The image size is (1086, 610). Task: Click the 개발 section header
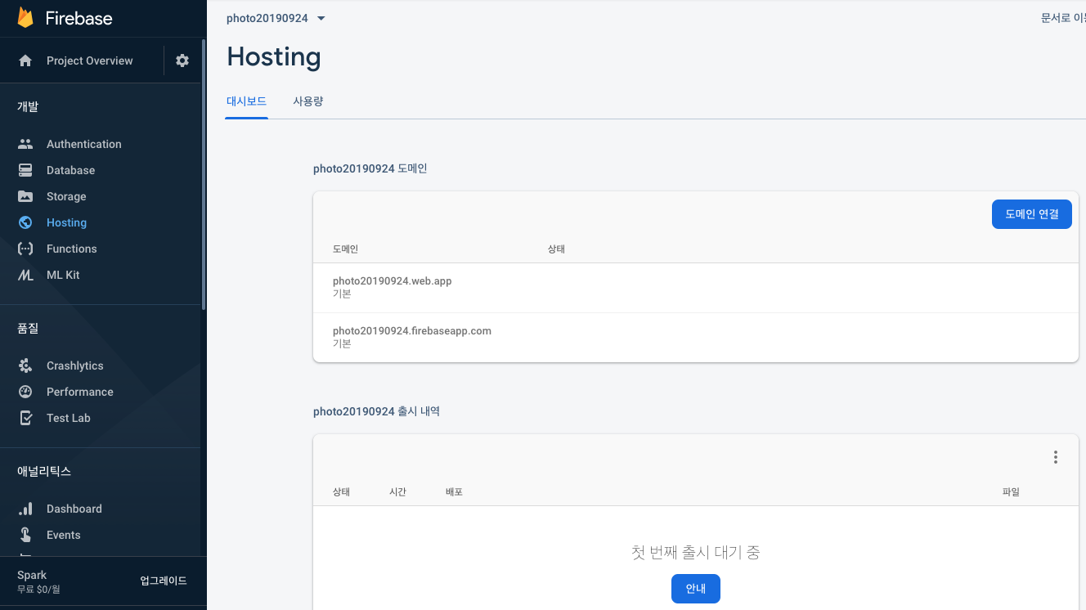(x=28, y=106)
